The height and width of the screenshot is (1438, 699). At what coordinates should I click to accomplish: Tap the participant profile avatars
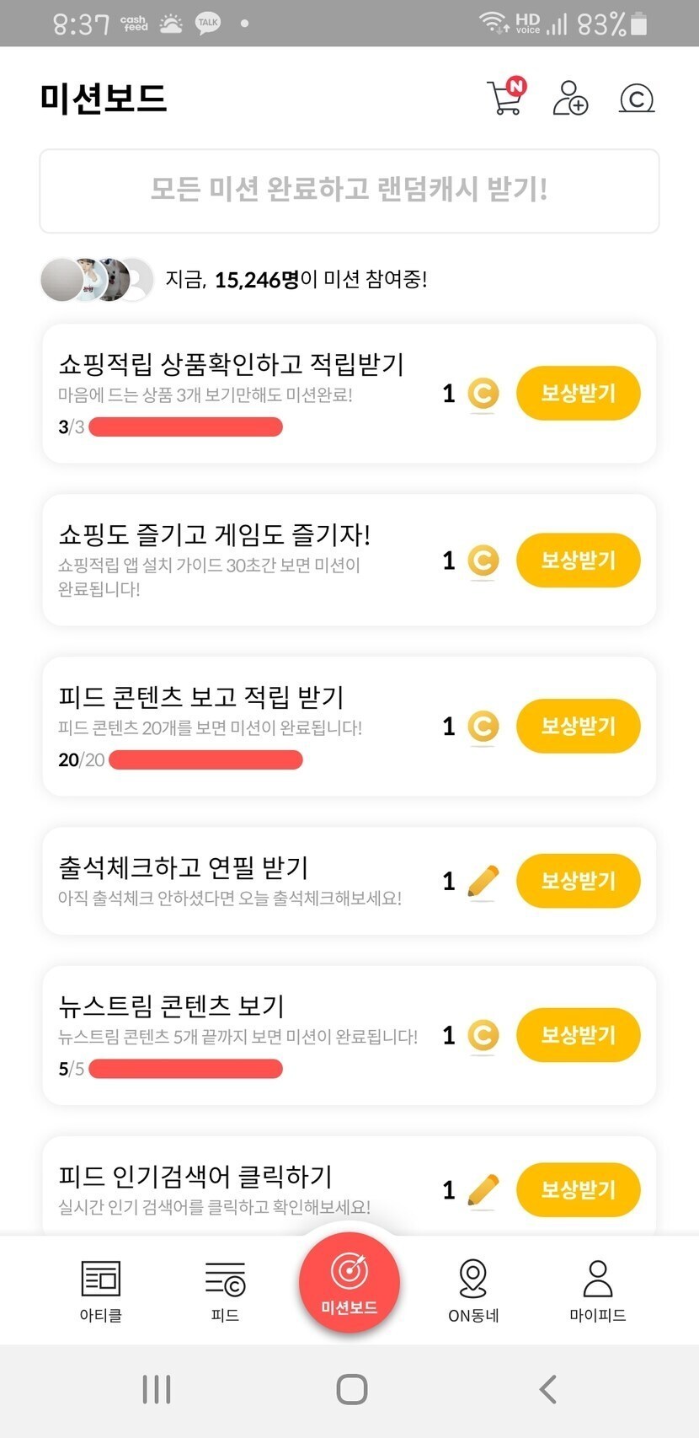point(97,280)
